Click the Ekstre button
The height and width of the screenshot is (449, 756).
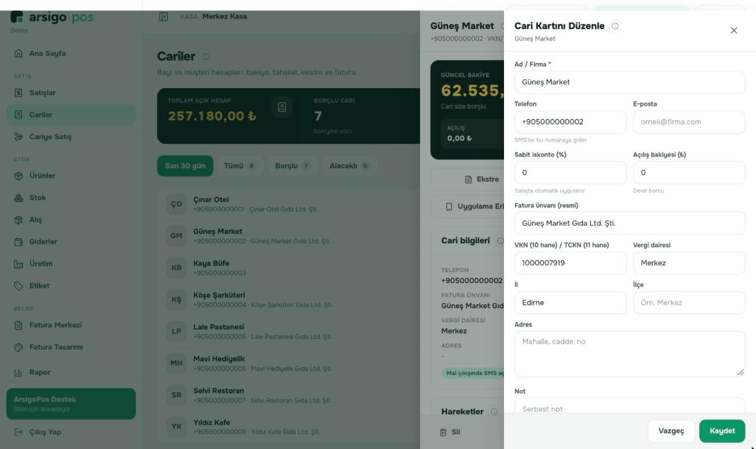coord(482,180)
